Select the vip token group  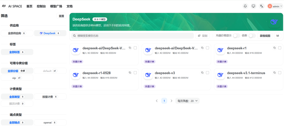click(x=17, y=78)
